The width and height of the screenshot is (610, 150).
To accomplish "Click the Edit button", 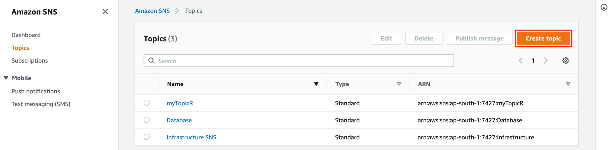I will click(386, 38).
